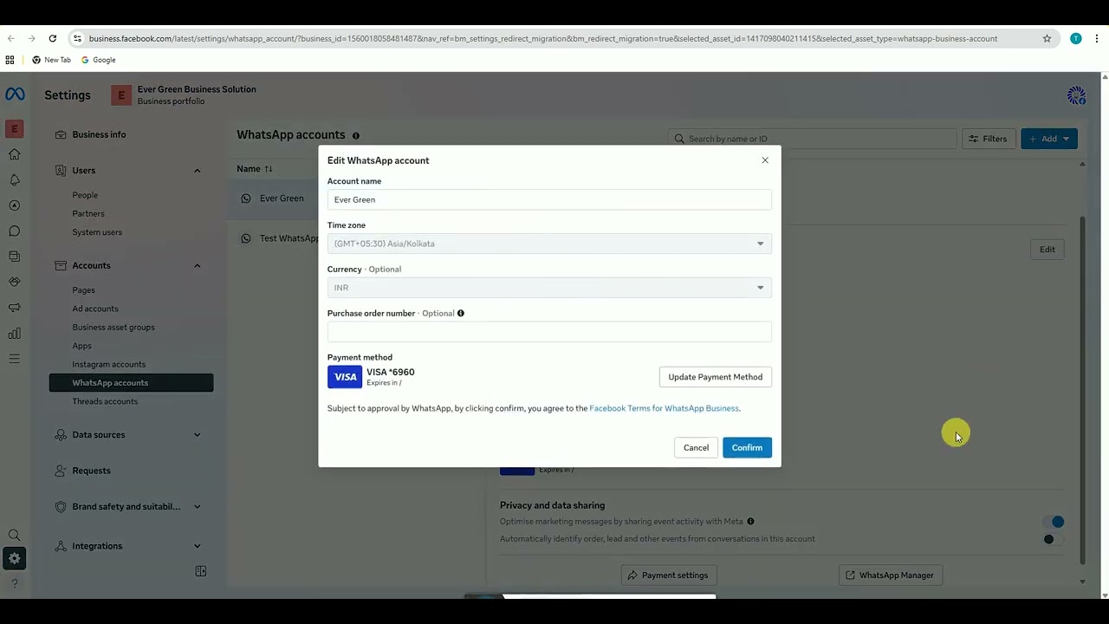Open Partners under Users
Viewport: 1109px width, 624px height.
pos(88,214)
